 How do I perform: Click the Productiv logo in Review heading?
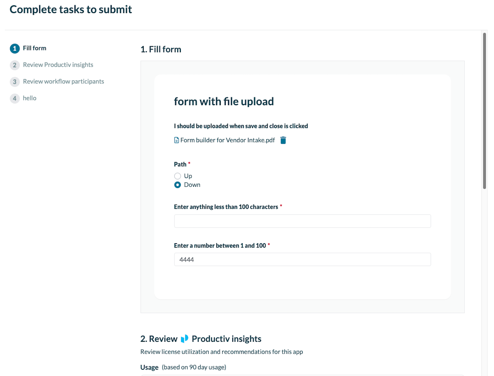coord(185,339)
